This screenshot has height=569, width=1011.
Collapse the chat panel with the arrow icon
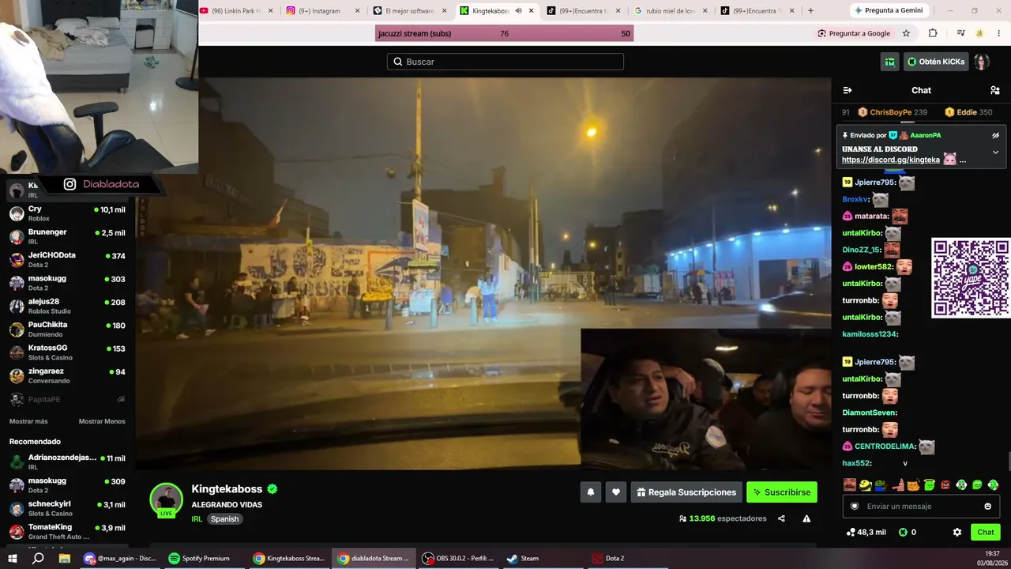point(848,90)
